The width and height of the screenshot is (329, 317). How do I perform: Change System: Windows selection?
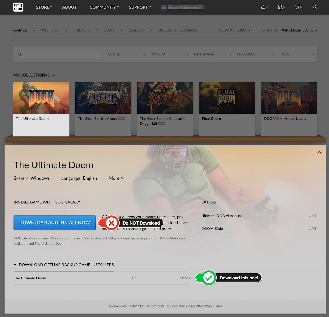[x=32, y=178]
